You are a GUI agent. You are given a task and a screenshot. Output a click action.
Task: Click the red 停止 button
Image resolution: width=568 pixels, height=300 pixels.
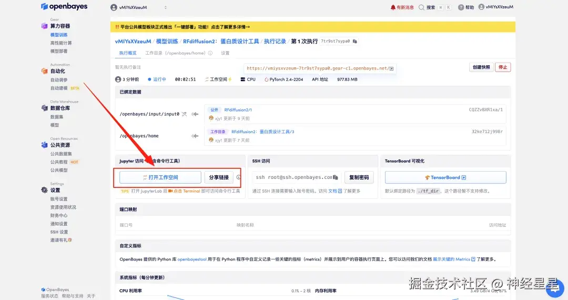pyautogui.click(x=503, y=67)
